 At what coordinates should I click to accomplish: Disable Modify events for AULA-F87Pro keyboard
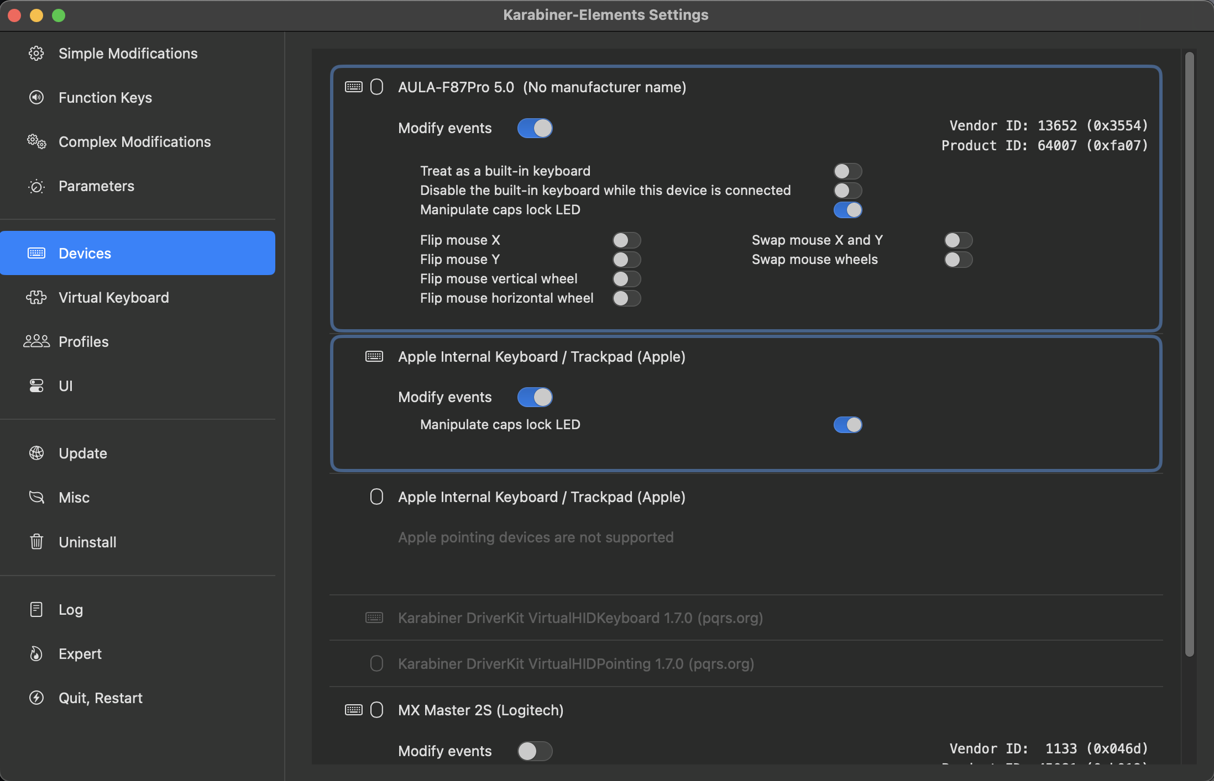coord(535,128)
